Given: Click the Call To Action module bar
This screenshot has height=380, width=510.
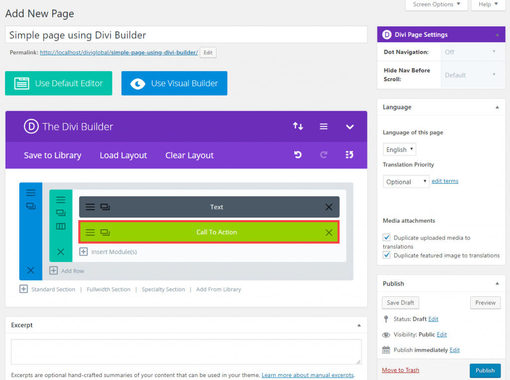Looking at the screenshot, I should click(x=209, y=232).
